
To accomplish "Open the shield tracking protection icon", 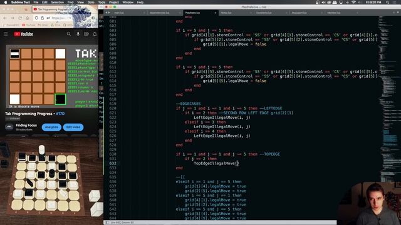I will point(36,18).
